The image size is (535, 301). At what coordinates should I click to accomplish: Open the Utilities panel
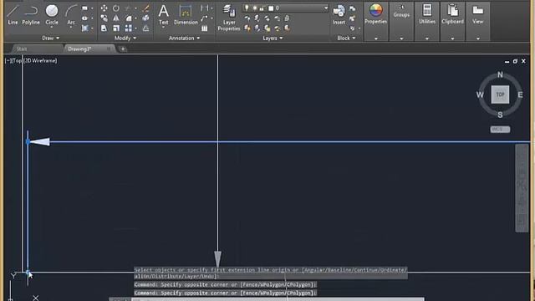[x=427, y=21]
